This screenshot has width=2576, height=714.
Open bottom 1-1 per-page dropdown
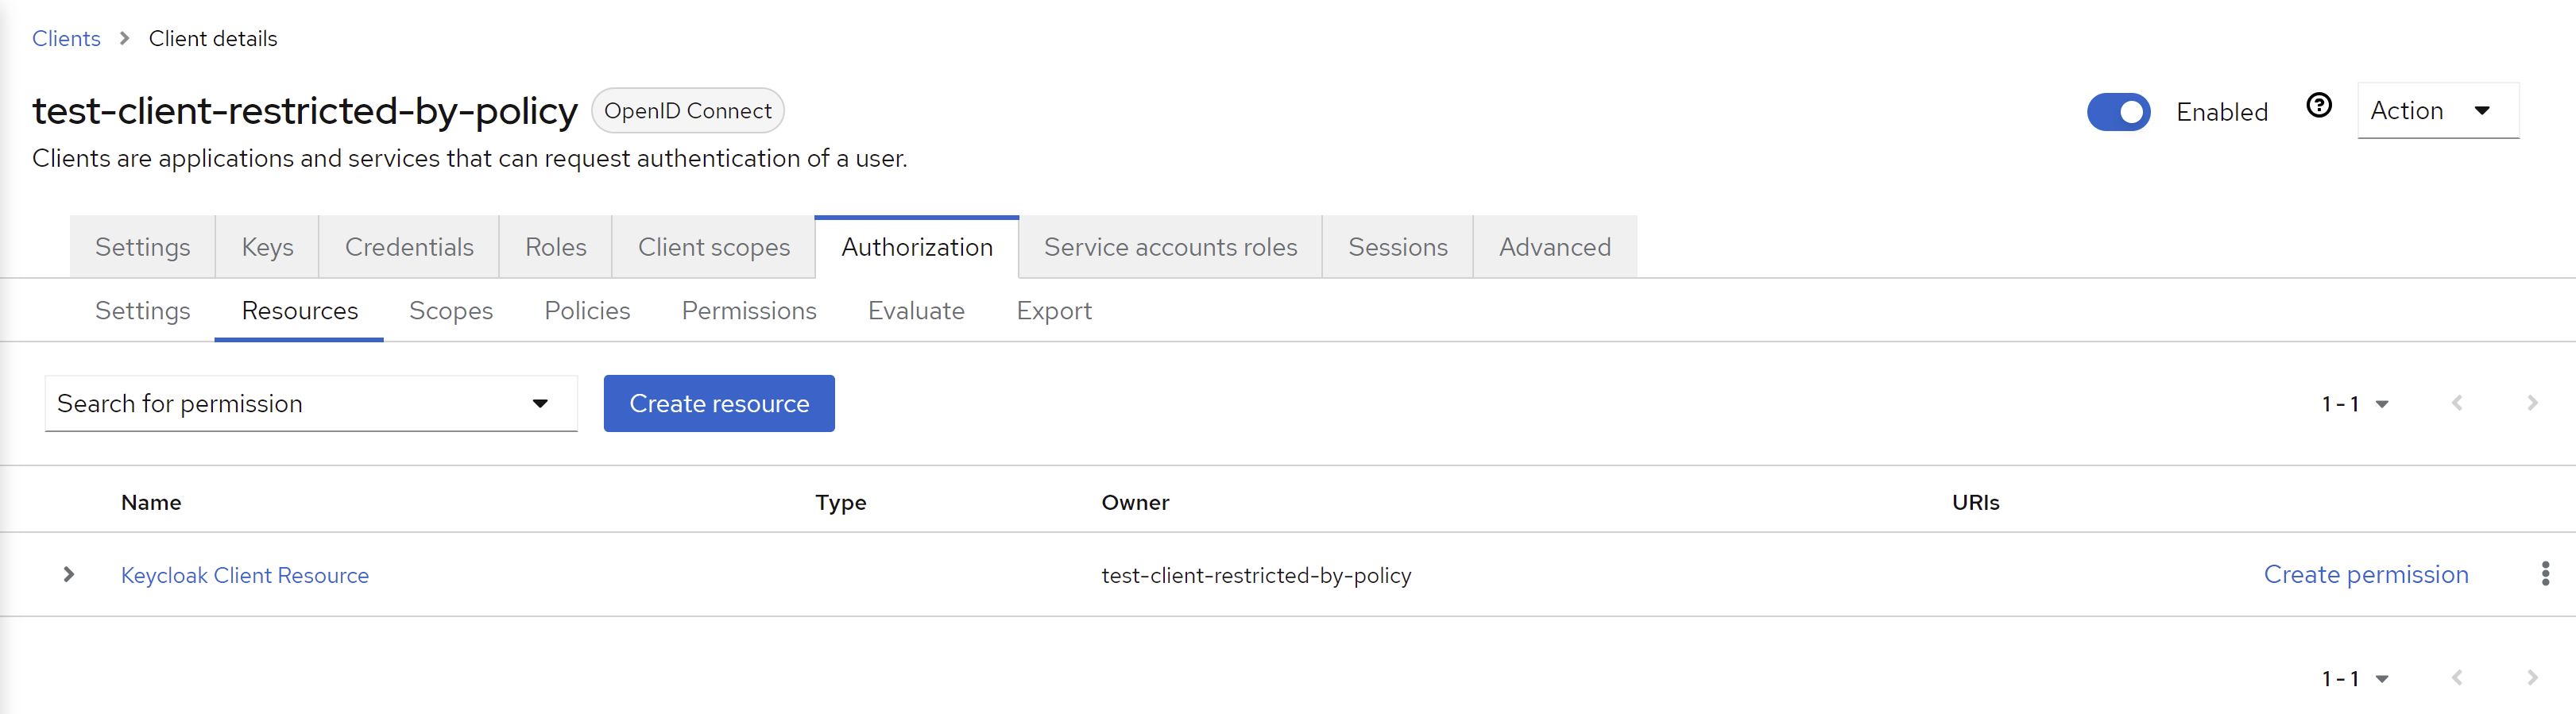click(x=2354, y=679)
